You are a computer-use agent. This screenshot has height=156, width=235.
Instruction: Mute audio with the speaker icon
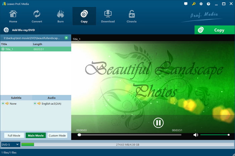(196, 135)
